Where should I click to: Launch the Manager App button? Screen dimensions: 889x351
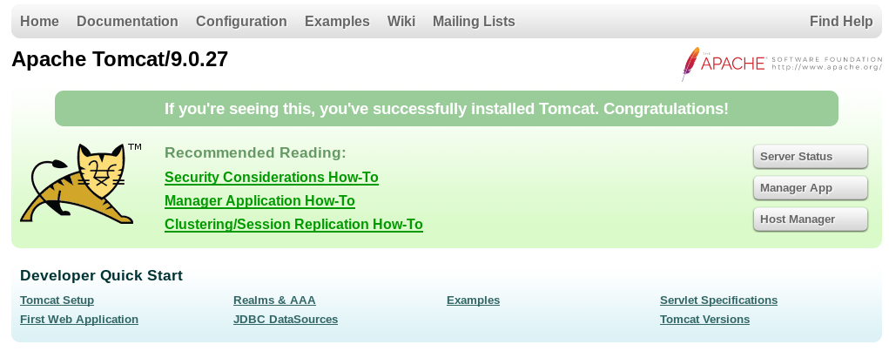[810, 188]
